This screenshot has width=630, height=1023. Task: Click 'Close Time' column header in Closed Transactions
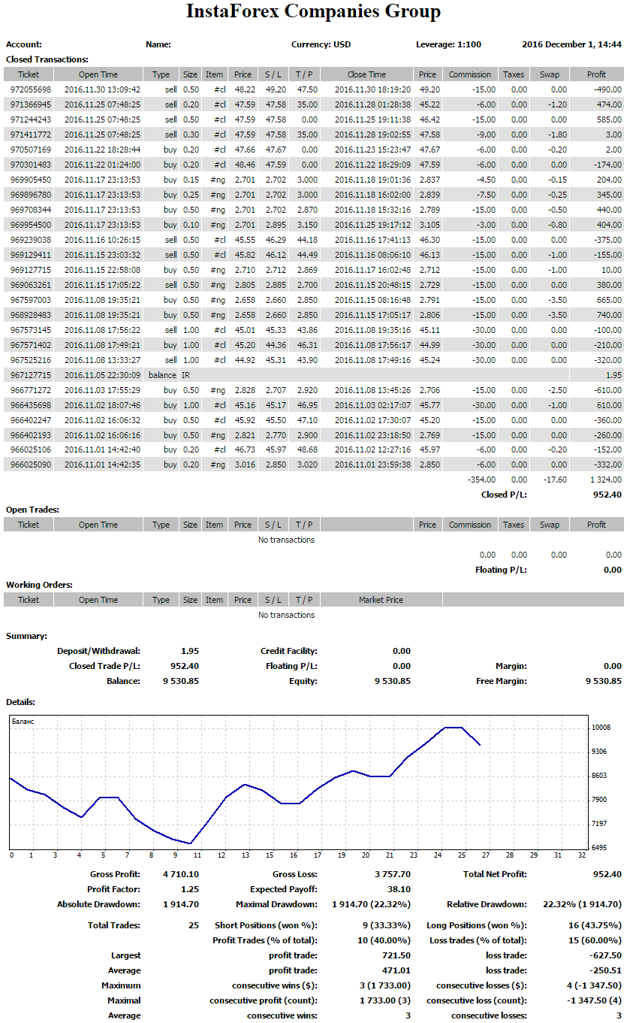pyautogui.click(x=366, y=74)
